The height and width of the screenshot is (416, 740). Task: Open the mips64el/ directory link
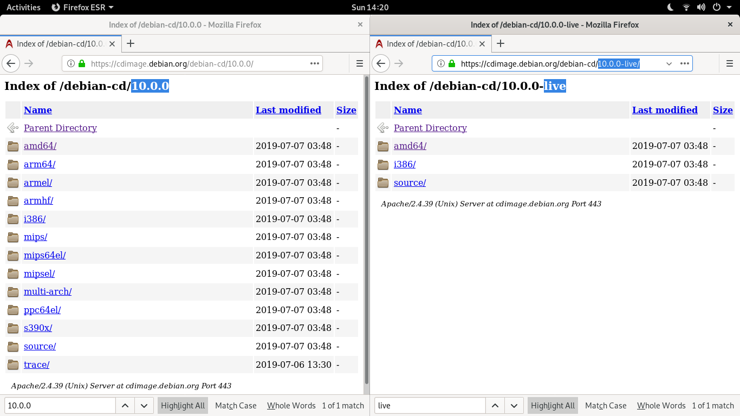coord(45,255)
